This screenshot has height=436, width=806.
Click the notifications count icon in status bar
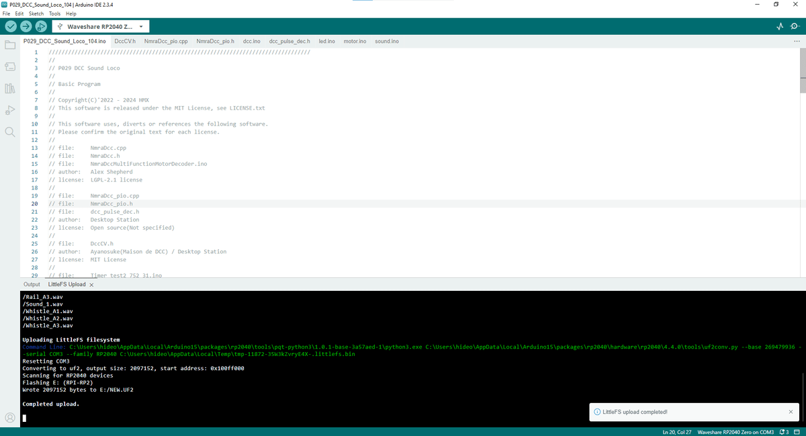click(x=784, y=431)
